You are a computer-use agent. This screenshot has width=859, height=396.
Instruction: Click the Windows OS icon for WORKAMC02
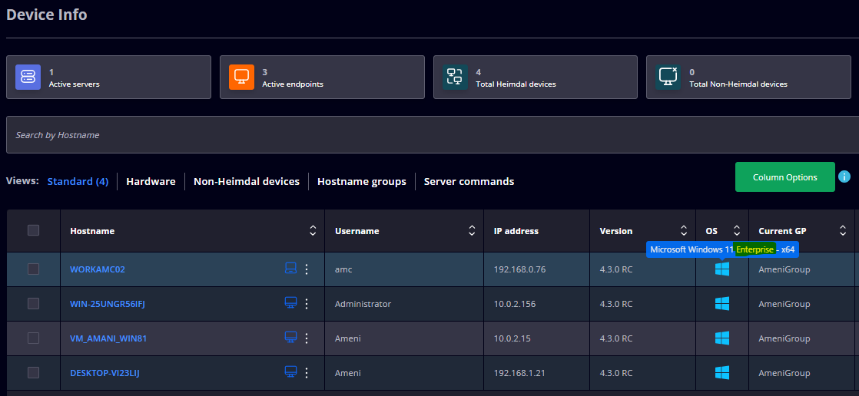click(722, 269)
